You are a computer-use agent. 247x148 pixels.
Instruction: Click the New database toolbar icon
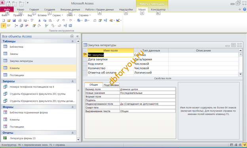point(4,21)
